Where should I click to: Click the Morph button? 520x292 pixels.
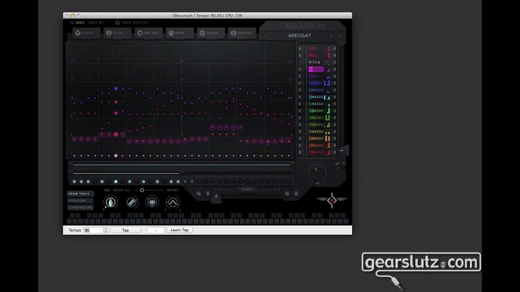click(247, 189)
